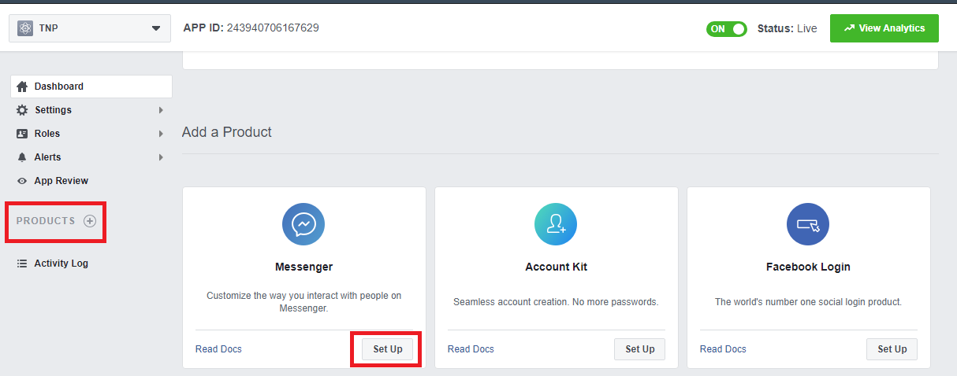
Task: Click the Activity Log list icon
Action: pyautogui.click(x=22, y=264)
